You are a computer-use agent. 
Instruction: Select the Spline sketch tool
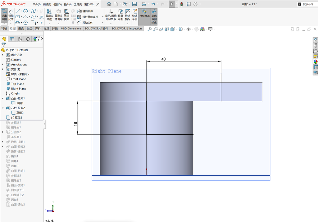(x=34, y=11)
